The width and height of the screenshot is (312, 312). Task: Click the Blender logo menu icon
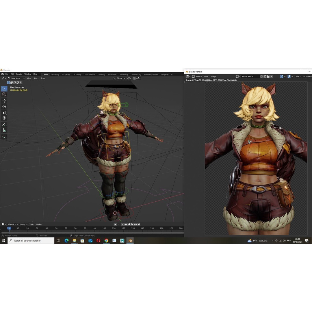3,74
